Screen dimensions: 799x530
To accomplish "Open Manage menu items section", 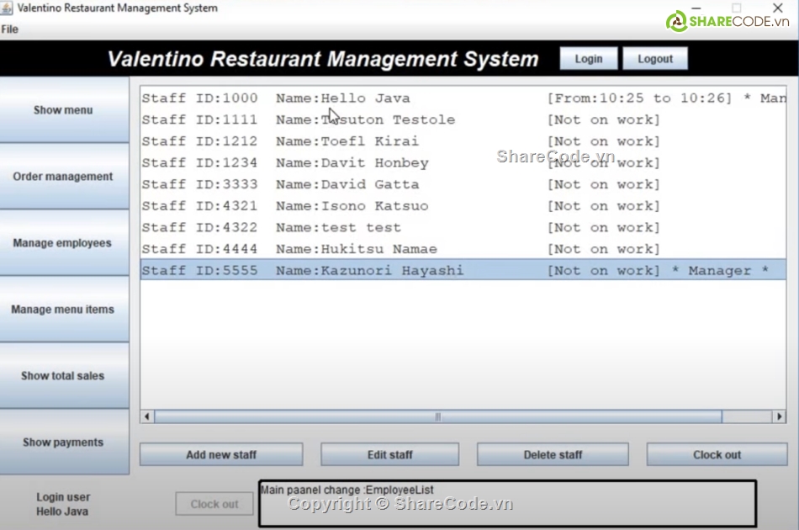I will (x=64, y=310).
